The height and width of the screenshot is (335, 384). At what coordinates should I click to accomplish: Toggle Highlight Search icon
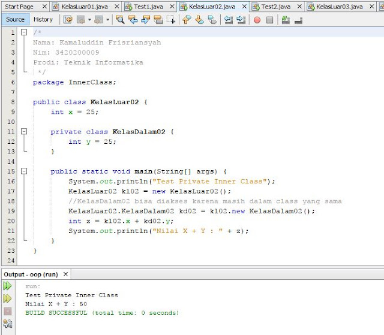click(x=158, y=20)
